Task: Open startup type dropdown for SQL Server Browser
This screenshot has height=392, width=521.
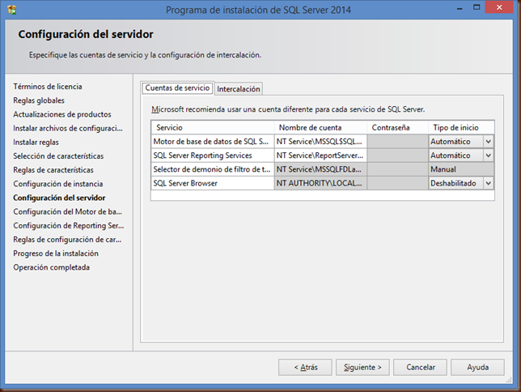Action: point(488,183)
